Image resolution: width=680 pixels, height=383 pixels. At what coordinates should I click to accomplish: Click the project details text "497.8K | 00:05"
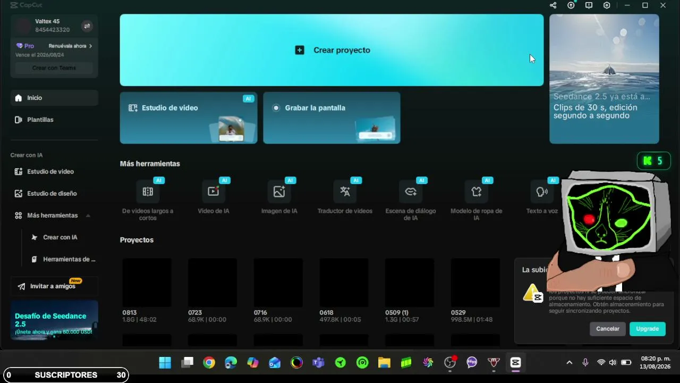(x=340, y=320)
